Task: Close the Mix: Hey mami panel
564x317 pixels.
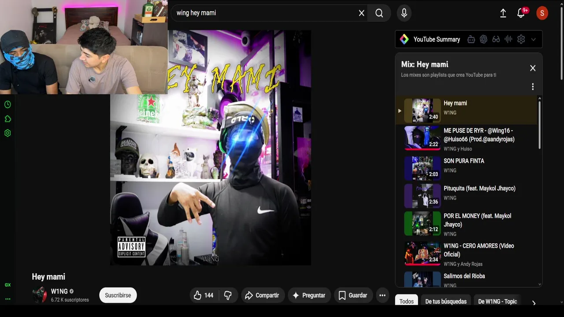Action: coord(533,68)
